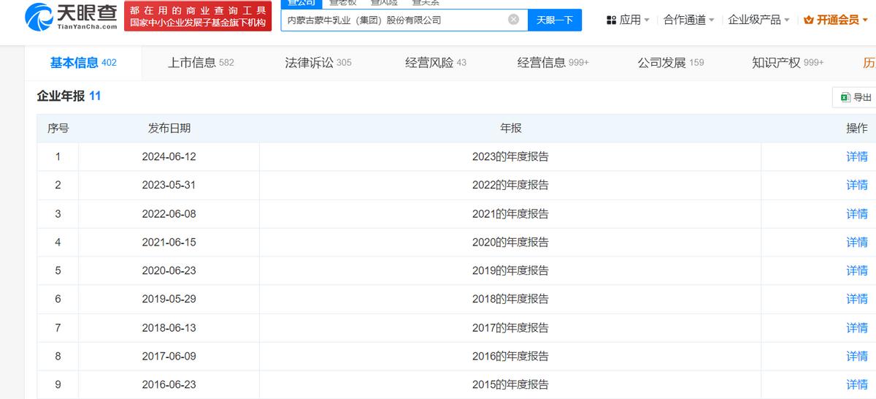
Task: Click the 2021的年度报告 row text
Action: (510, 213)
